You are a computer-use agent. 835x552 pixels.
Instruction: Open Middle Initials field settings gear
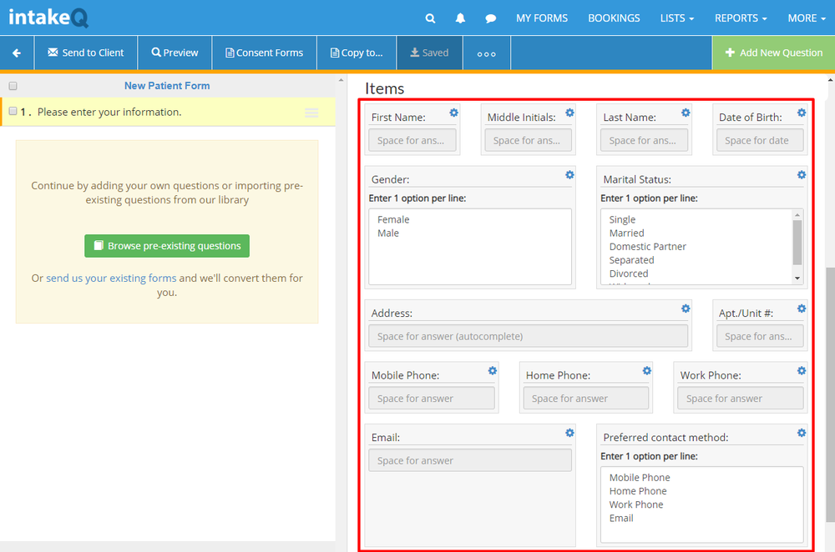[x=569, y=113]
